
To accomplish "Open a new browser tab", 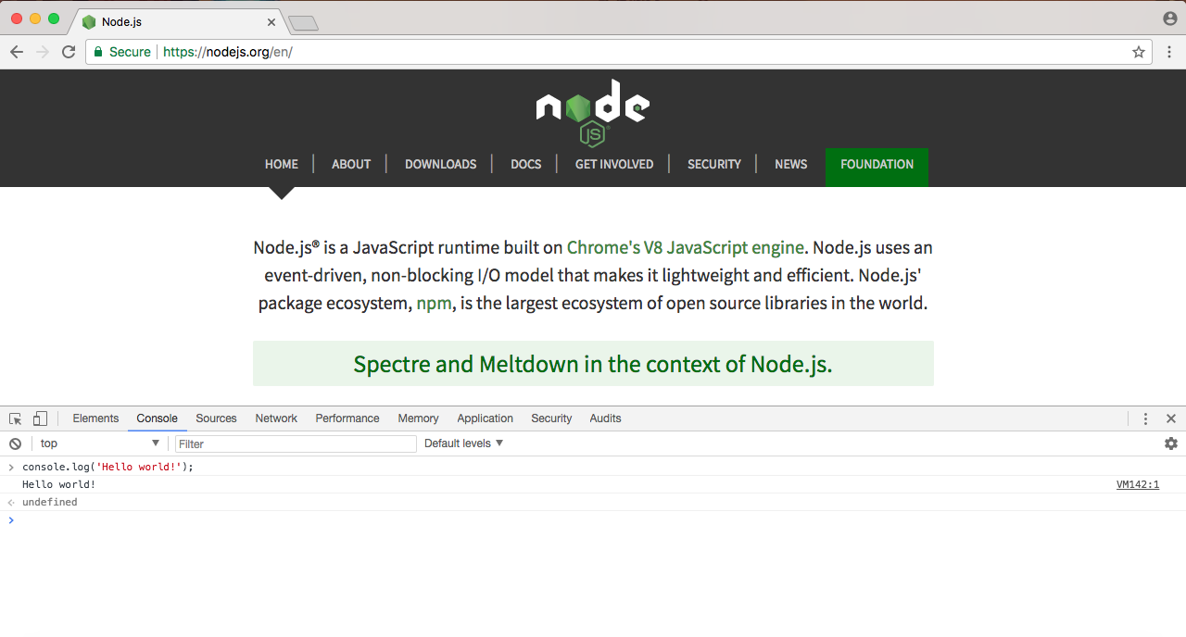I will [303, 23].
